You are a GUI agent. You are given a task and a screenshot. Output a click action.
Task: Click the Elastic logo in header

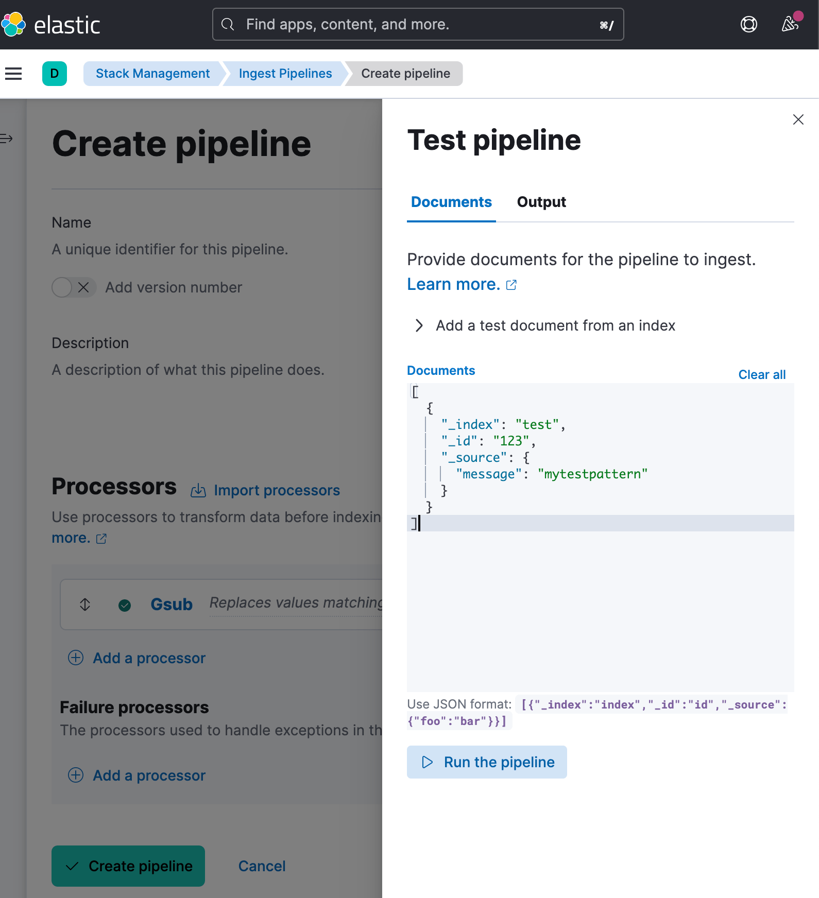[50, 25]
